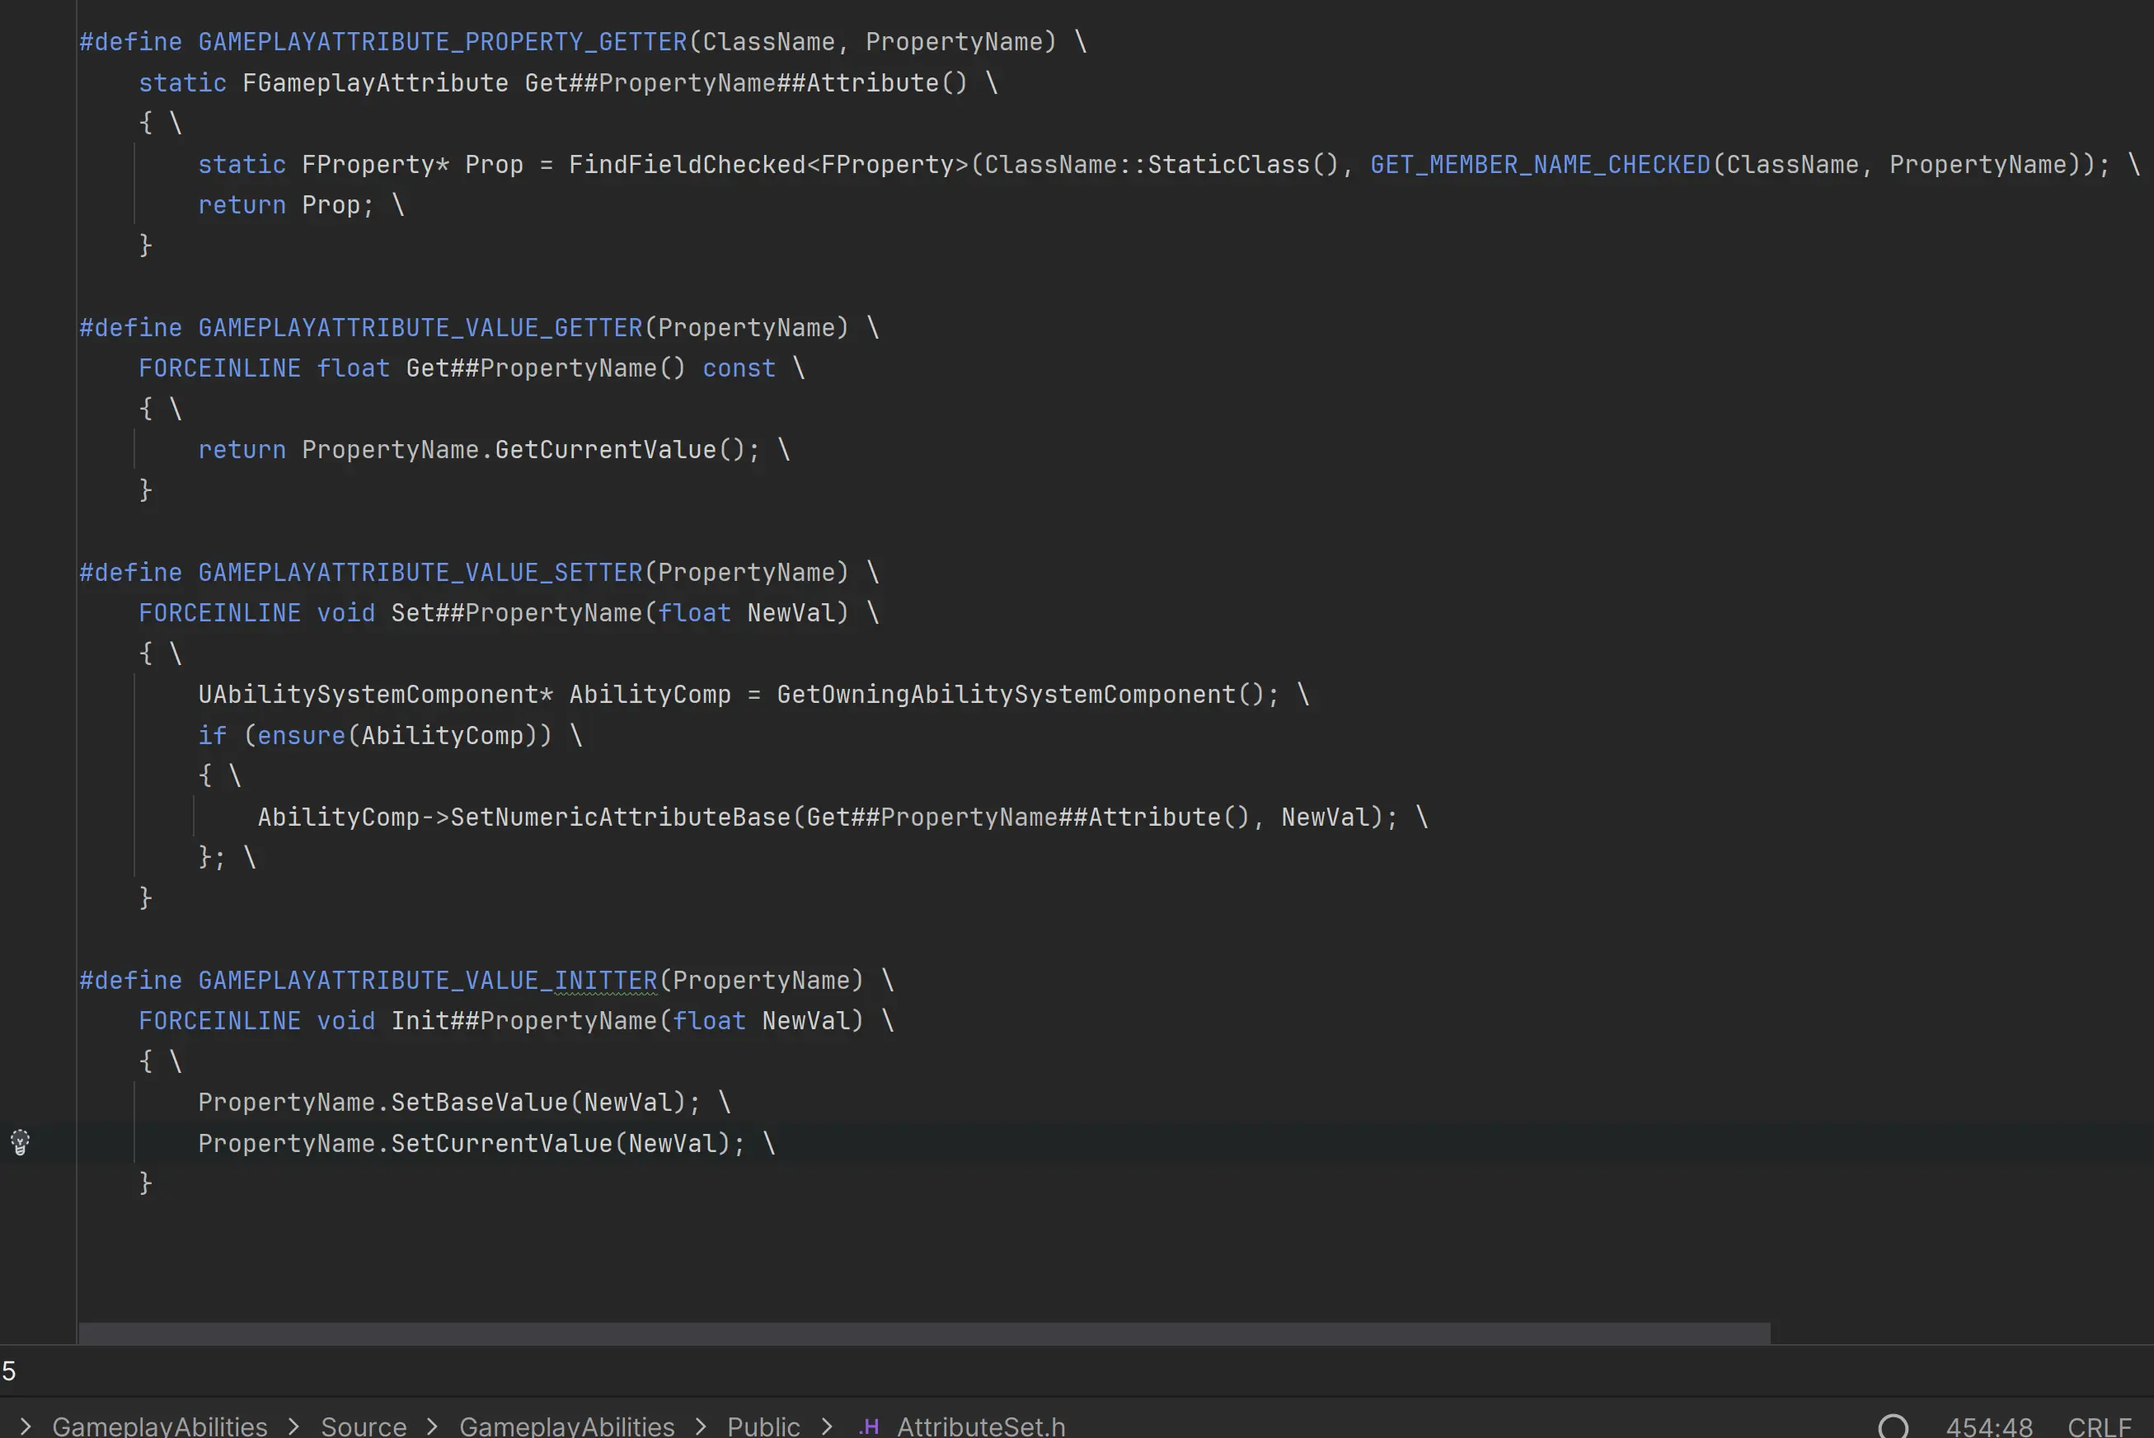Click the circular status indicator icon
The height and width of the screenshot is (1438, 2154).
[x=1893, y=1426]
